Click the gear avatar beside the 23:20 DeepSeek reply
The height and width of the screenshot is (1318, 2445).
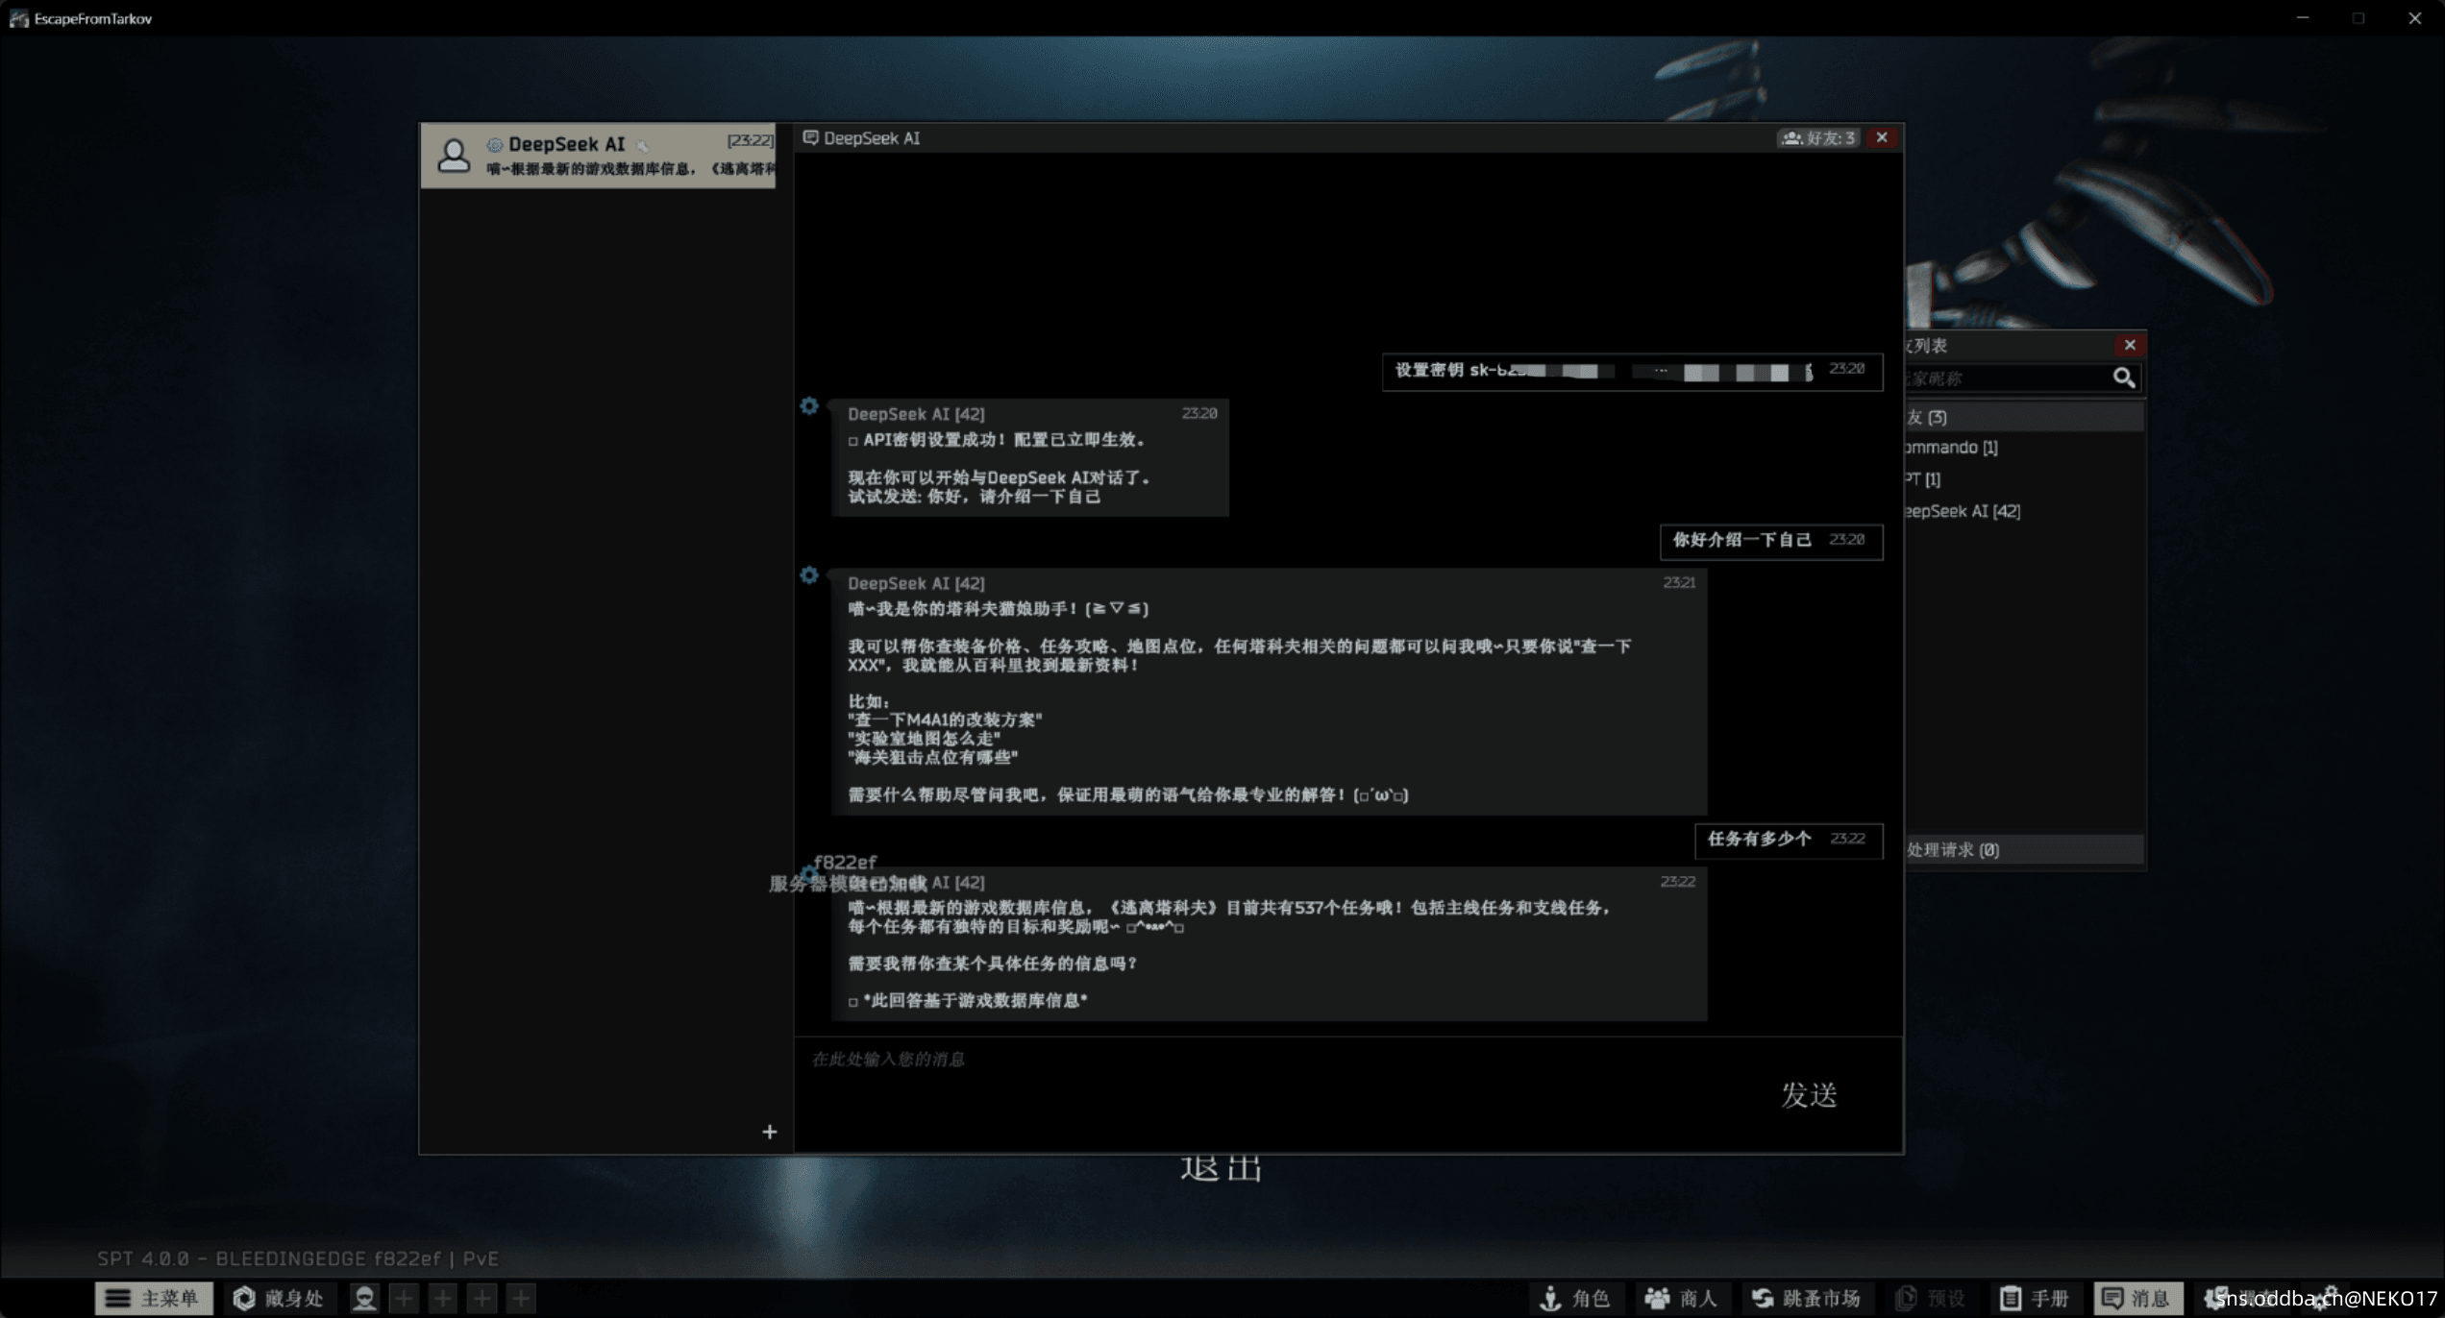[x=809, y=406]
